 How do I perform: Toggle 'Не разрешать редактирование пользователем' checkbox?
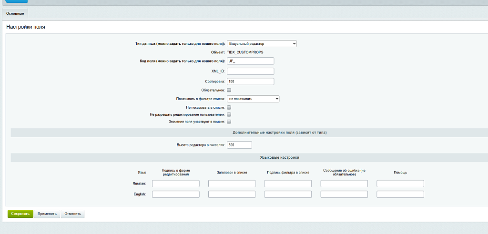click(229, 114)
